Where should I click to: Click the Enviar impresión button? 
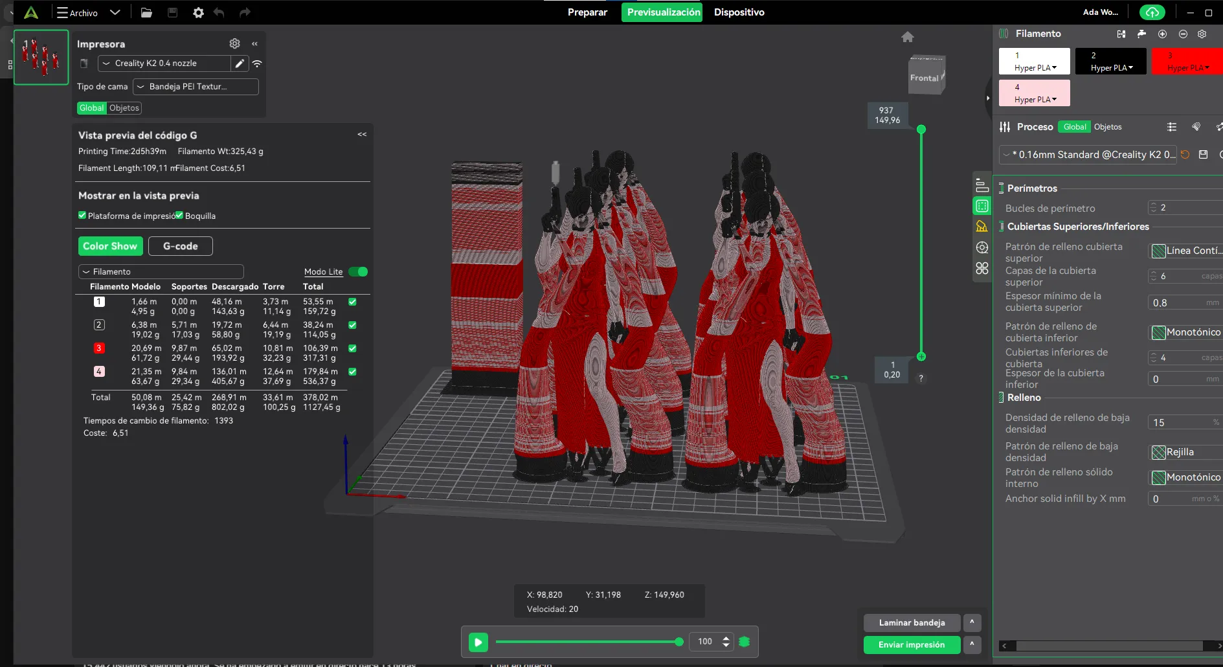point(911,645)
